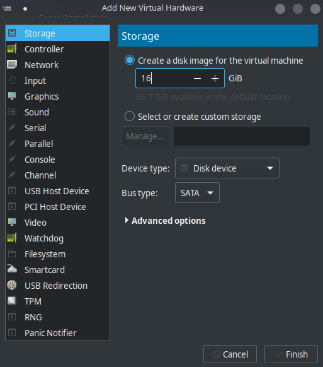
Task: Click the custom storage path field
Action: [x=242, y=136]
